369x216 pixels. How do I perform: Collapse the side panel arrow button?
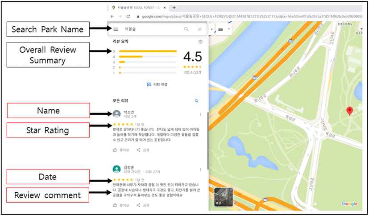point(211,29)
